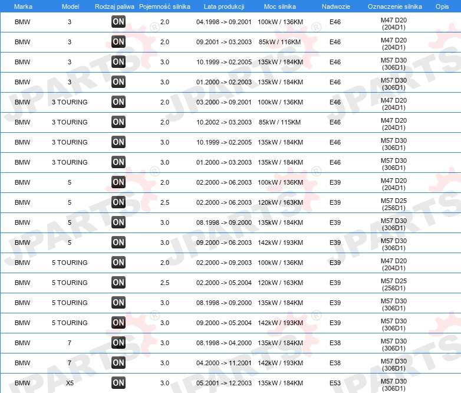Screen dimensions: 461x393
Task: Select M57 D25 engine in model 5 row
Action: pos(394,204)
